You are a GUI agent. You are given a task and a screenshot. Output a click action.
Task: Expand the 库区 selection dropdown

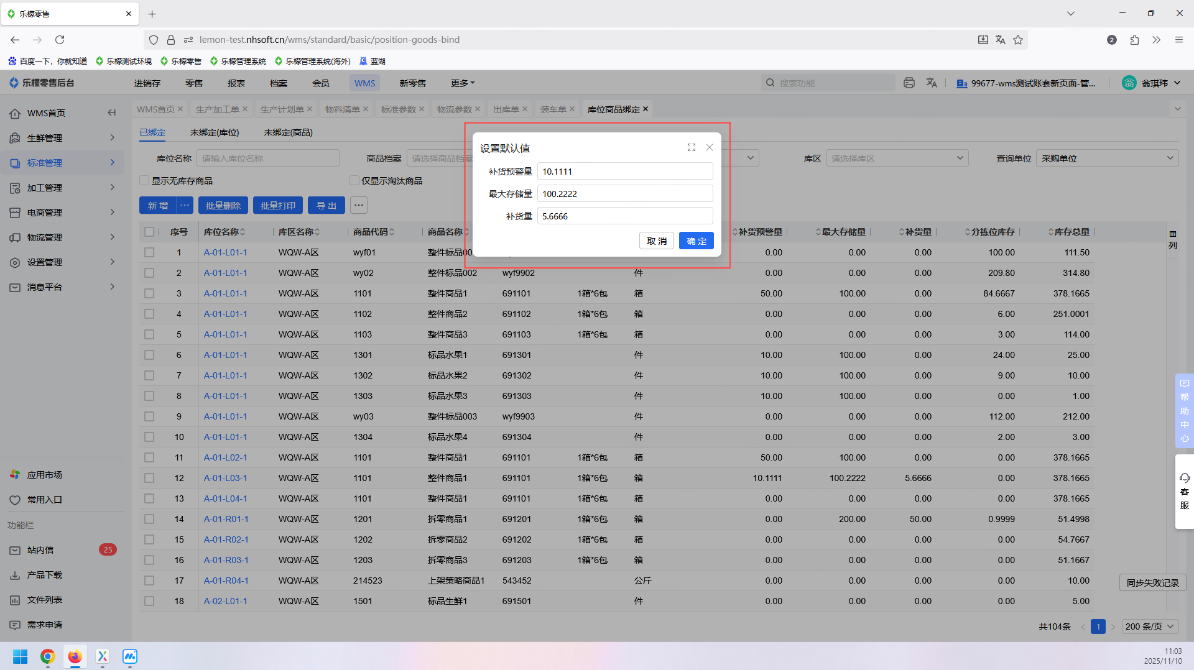click(x=897, y=158)
